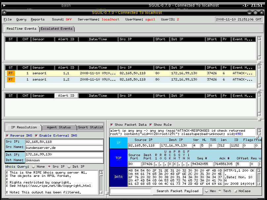Viewport: 267px width, 200px height.
Task: Click the IP Source IP field in packet header
Action: tap(144, 146)
